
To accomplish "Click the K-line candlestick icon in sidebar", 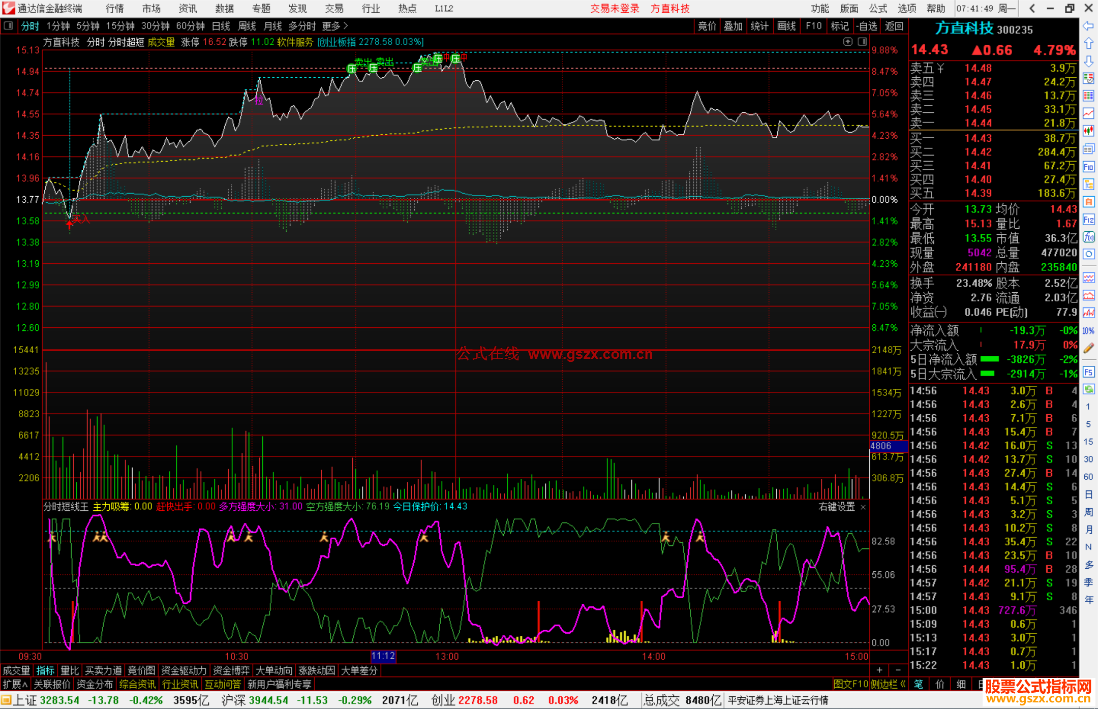I will pyautogui.click(x=1088, y=131).
